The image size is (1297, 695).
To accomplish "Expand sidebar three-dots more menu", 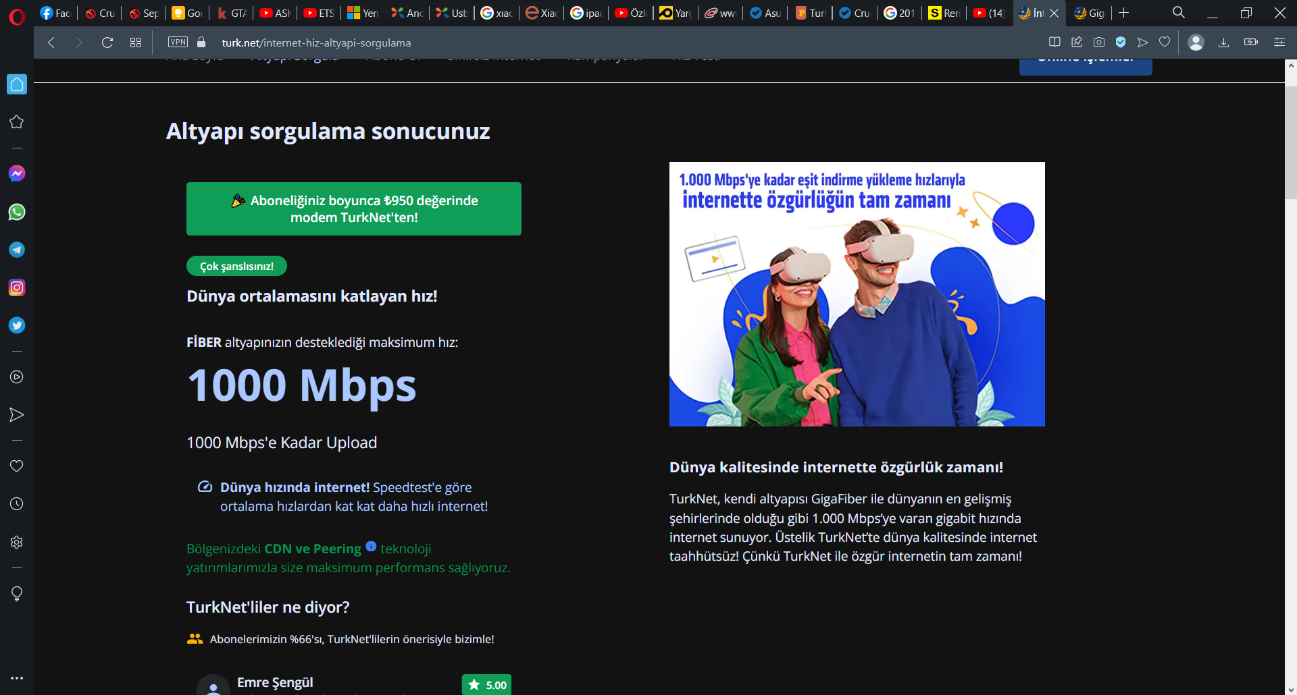I will tap(17, 677).
